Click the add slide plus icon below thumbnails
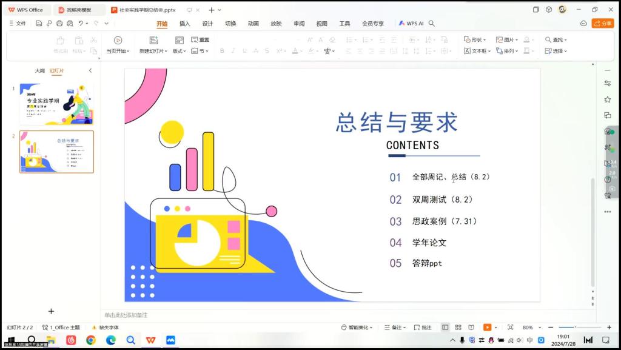This screenshot has width=621, height=350. pos(51,311)
